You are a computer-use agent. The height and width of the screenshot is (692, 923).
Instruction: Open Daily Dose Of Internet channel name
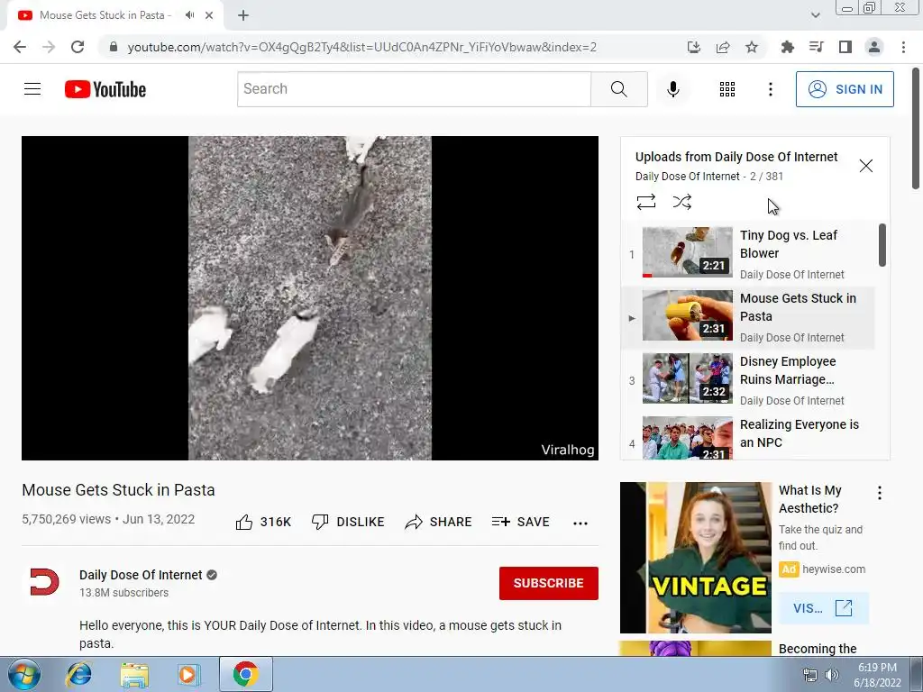(x=141, y=575)
